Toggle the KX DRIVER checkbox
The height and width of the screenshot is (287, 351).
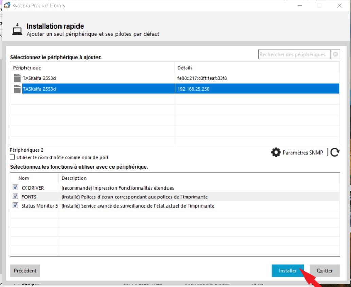pos(15,187)
